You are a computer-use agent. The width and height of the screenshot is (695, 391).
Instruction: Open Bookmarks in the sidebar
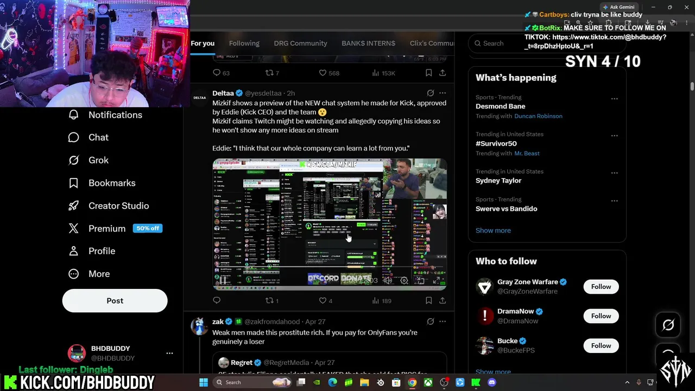click(x=102, y=183)
